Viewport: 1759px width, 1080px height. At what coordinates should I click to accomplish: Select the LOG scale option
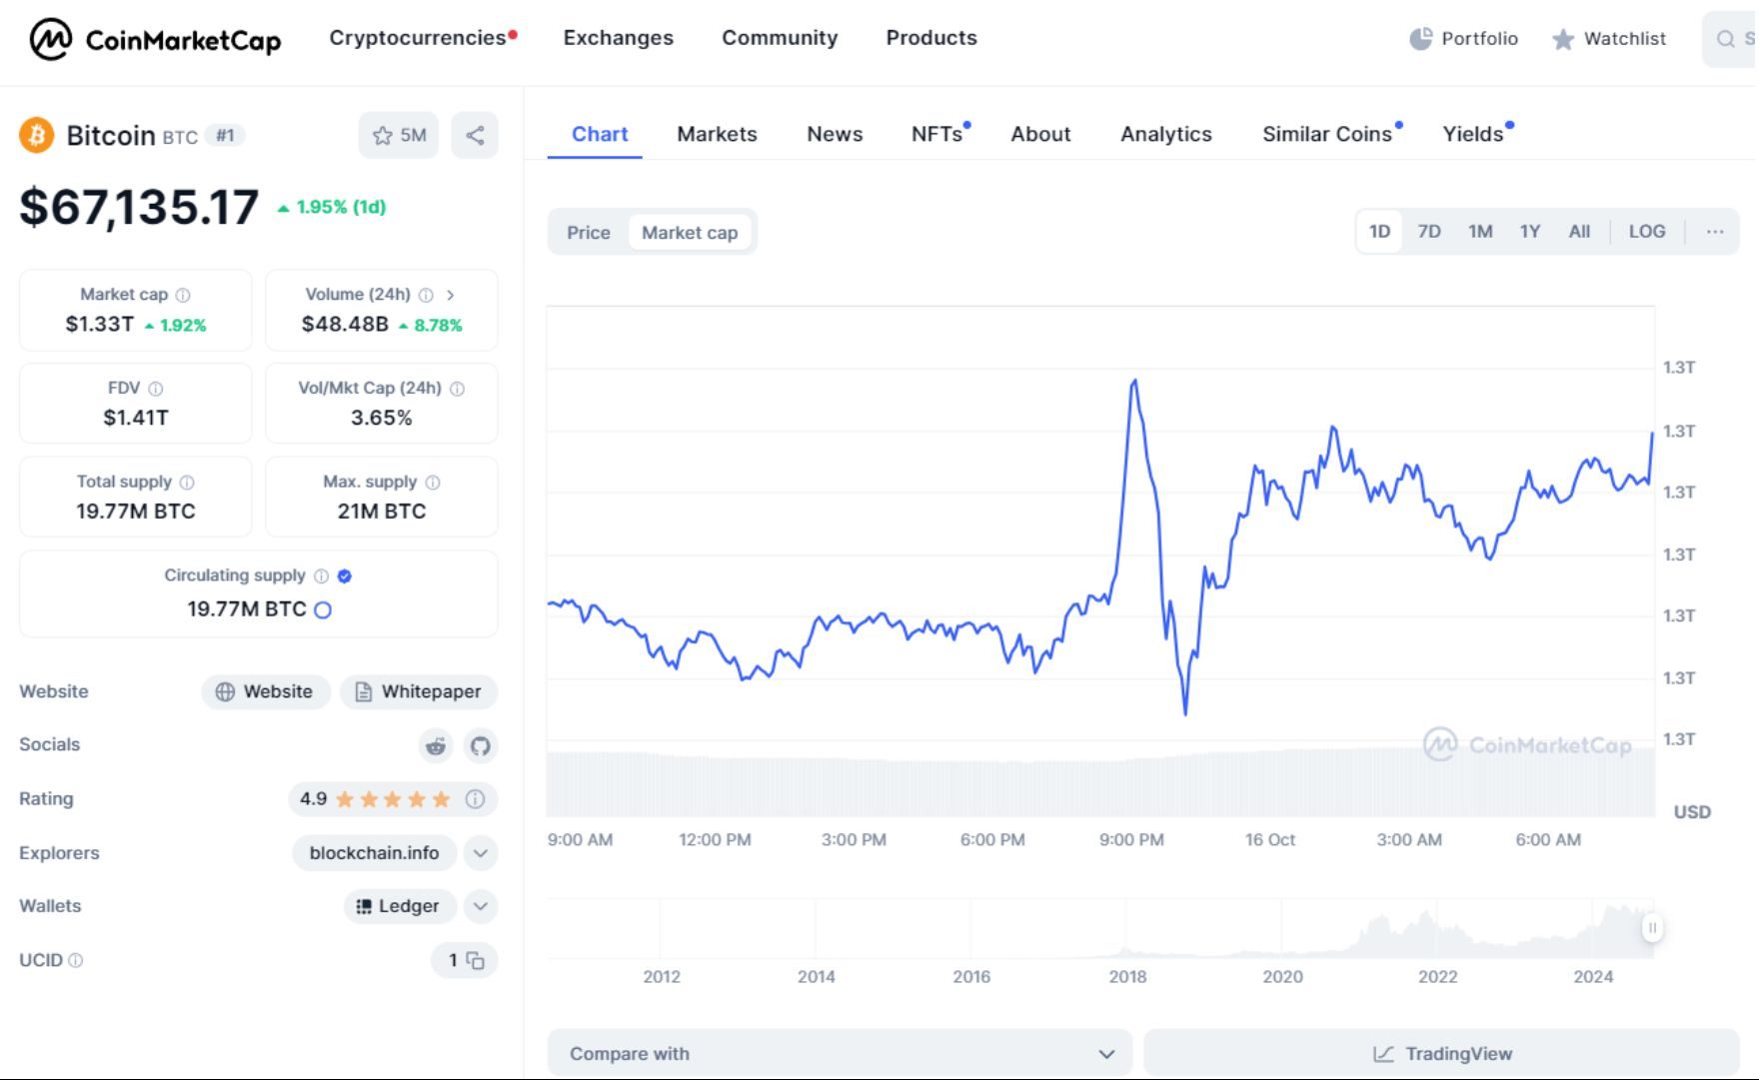tap(1647, 231)
